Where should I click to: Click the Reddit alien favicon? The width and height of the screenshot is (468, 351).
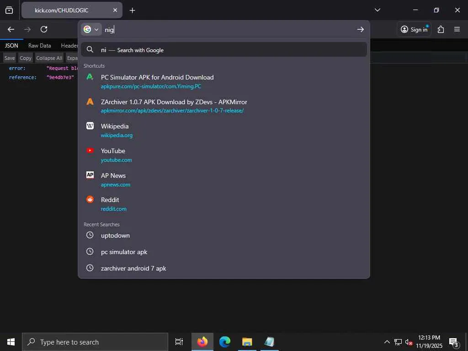(x=90, y=199)
